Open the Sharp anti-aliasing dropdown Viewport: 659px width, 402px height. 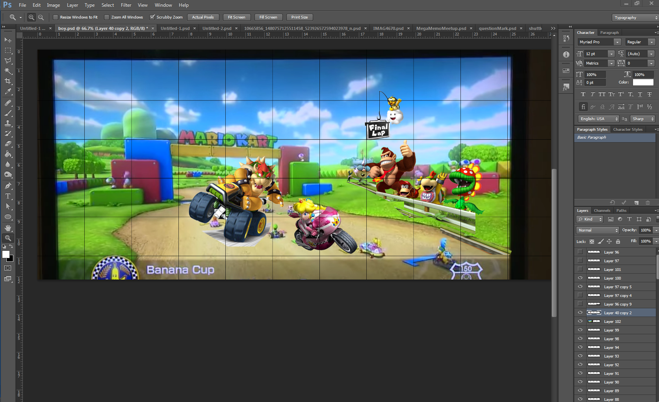[642, 119]
